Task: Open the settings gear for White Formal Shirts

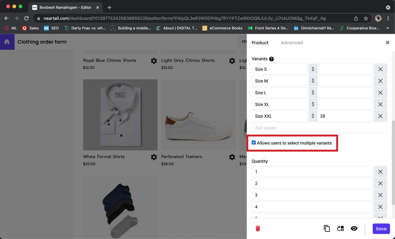Action: point(154,157)
